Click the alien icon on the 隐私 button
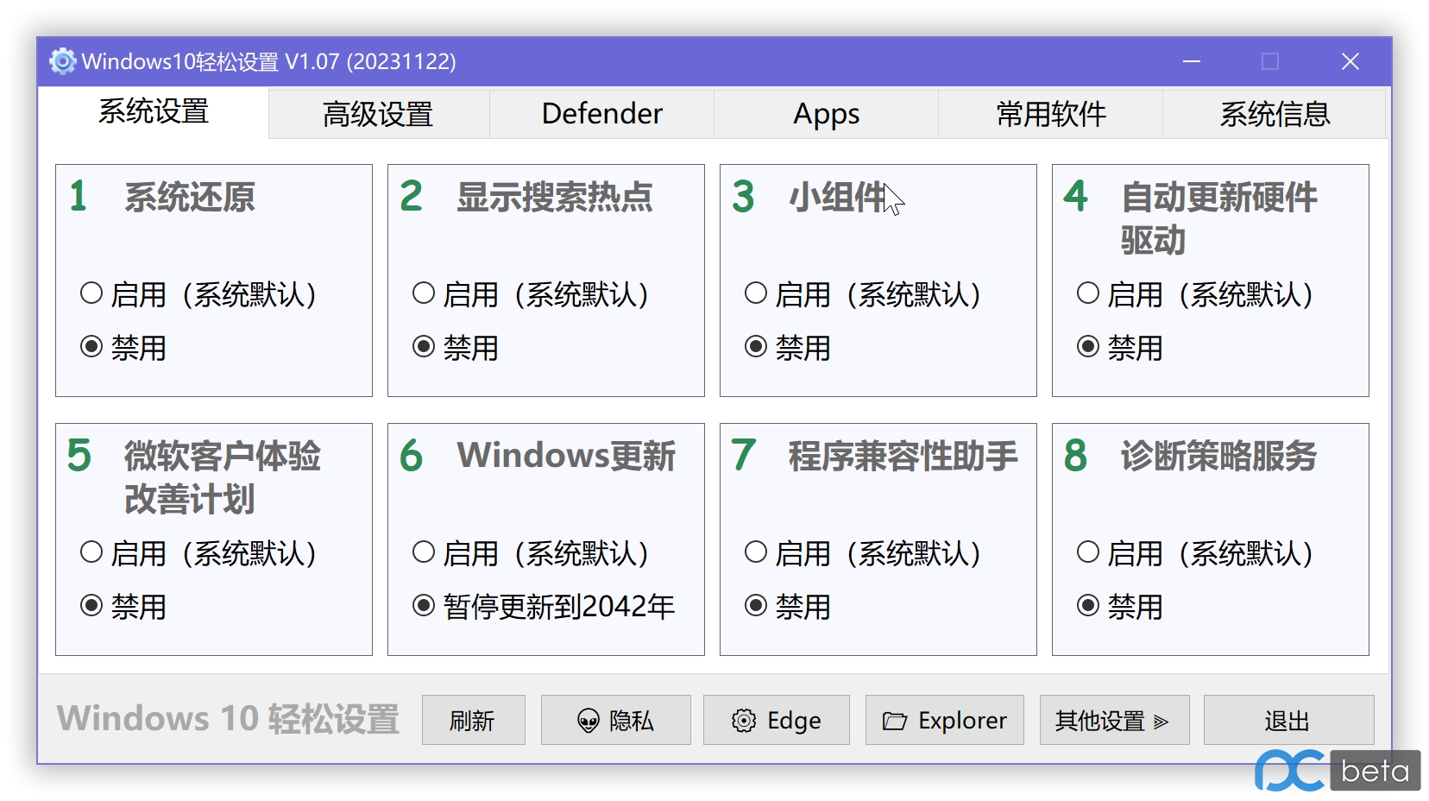The width and height of the screenshot is (1429, 801). [589, 720]
